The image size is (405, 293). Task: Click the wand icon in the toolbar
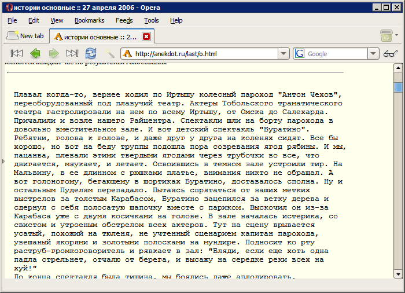111,54
